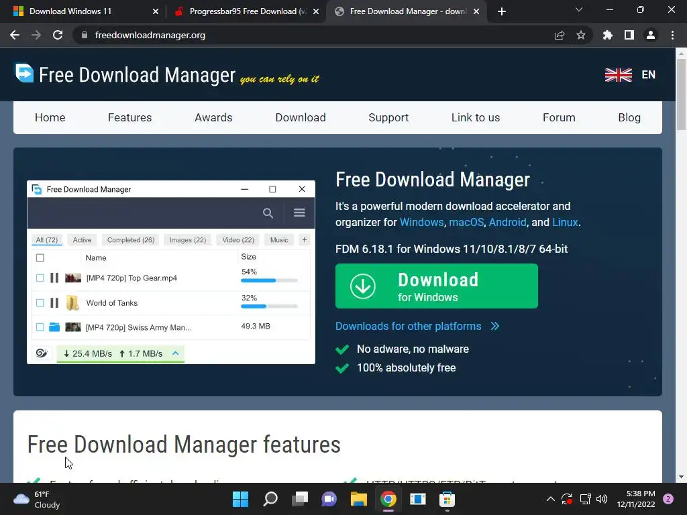Open the Features navigation item
Viewport: 687px width, 515px height.
(x=129, y=117)
